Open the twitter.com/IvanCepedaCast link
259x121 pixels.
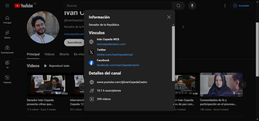[115, 55]
